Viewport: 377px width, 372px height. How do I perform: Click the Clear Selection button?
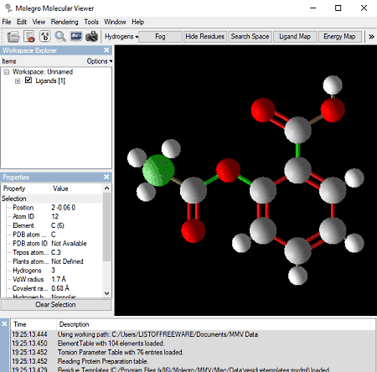point(56,305)
